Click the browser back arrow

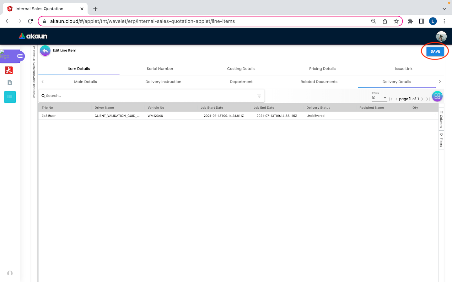8,21
